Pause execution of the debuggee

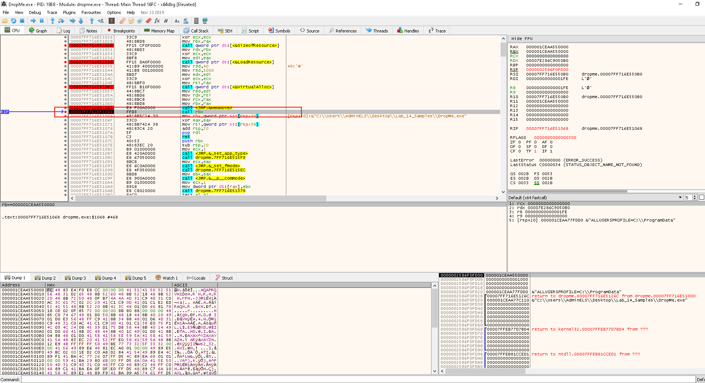41,21
